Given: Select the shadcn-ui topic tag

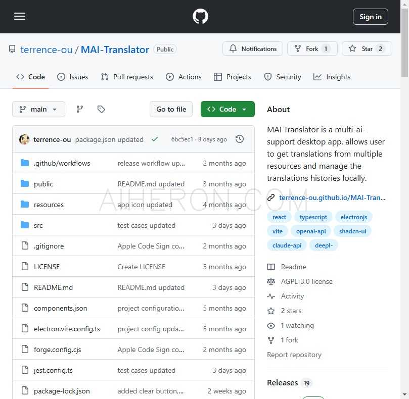Looking at the screenshot, I should (x=352, y=231).
